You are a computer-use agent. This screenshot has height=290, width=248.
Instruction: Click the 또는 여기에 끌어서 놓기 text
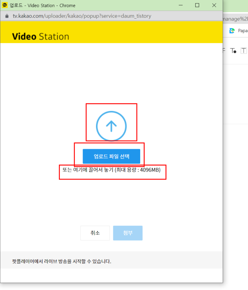pyautogui.click(x=112, y=170)
